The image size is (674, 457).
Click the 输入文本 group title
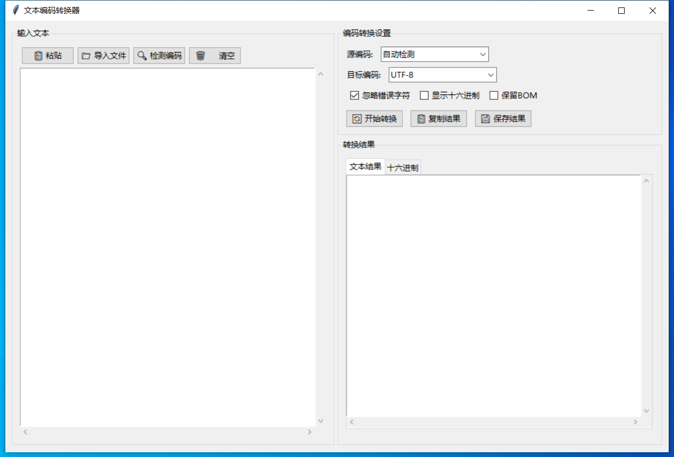point(33,33)
